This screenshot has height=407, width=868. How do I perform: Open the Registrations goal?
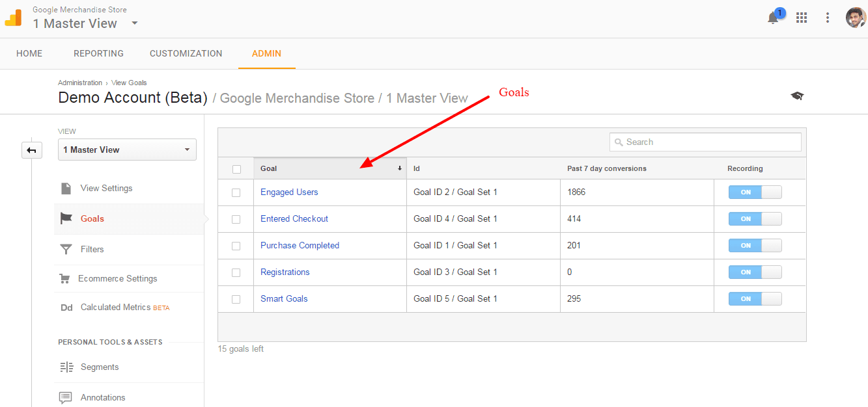(285, 272)
